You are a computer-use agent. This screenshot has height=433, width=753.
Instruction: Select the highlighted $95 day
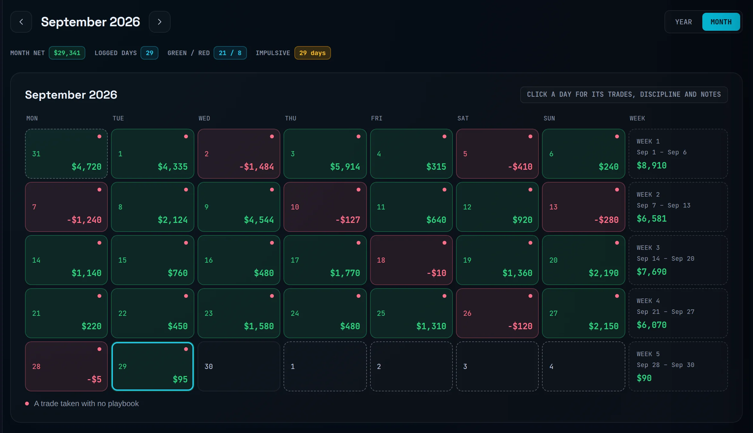coord(153,366)
